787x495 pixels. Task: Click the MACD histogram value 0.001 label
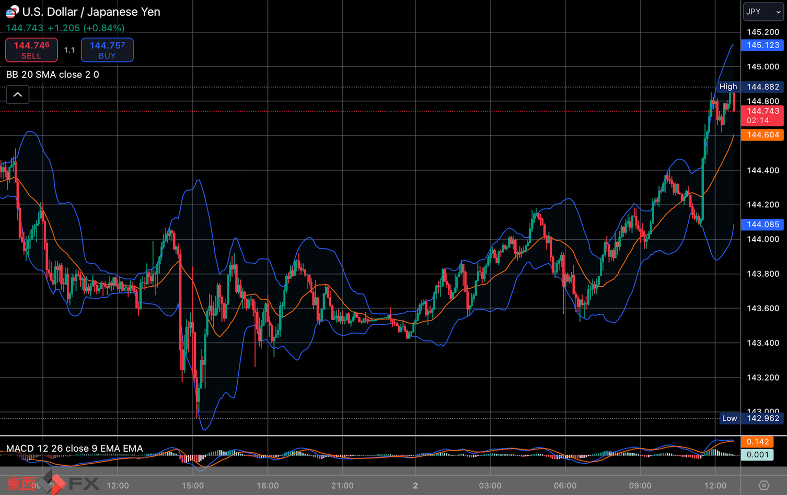click(757, 455)
